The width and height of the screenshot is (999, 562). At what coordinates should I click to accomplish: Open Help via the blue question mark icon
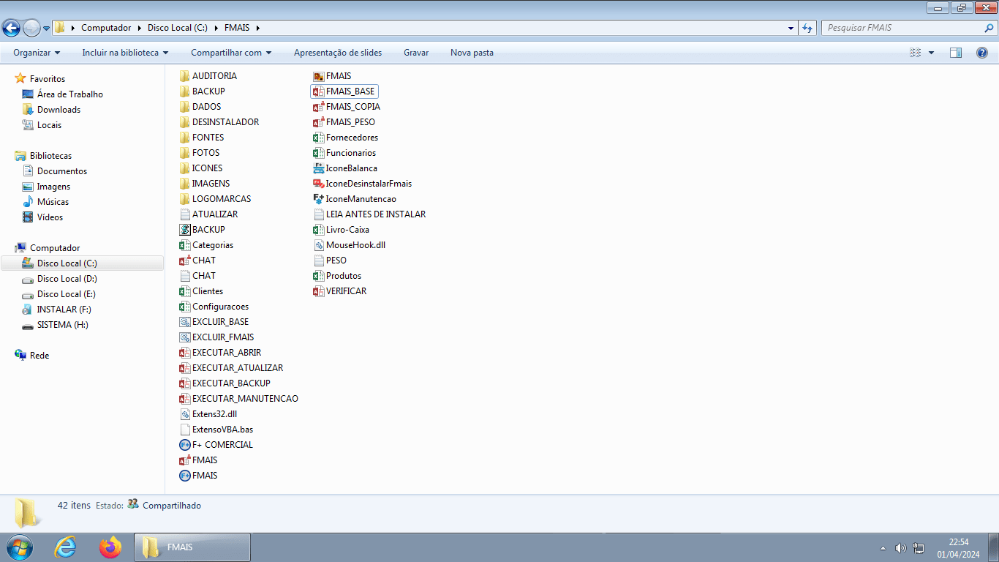click(982, 53)
